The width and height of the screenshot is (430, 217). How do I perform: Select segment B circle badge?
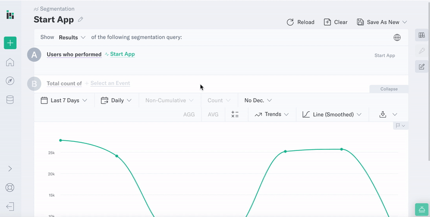pyautogui.click(x=34, y=84)
